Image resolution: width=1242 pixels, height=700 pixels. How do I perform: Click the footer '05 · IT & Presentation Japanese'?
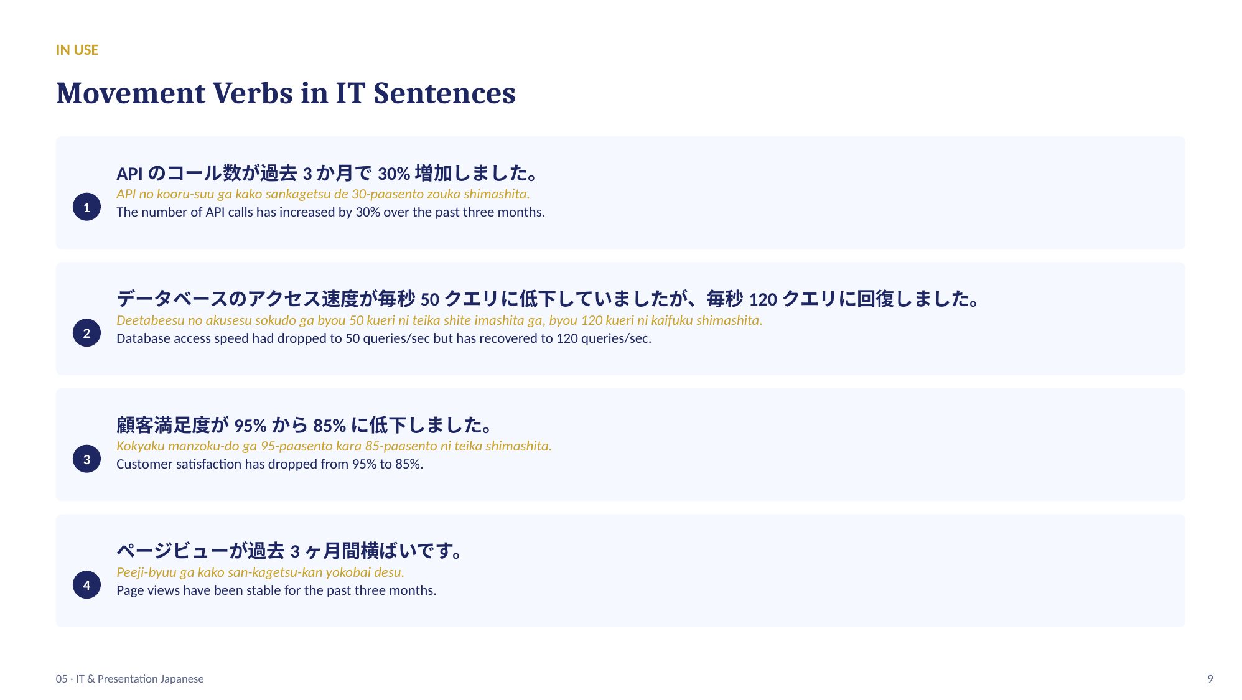pos(129,679)
